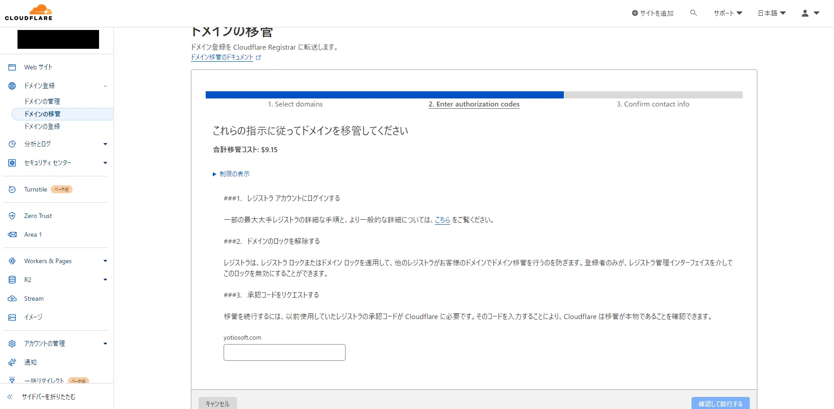The image size is (834, 409).
Task: Expand the 制限の表示 disclosure triangle
Action: [x=214, y=174]
